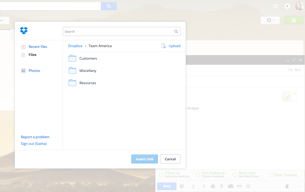Click Bcc in compose window
The width and height of the screenshot is (305, 192).
pos(298,70)
